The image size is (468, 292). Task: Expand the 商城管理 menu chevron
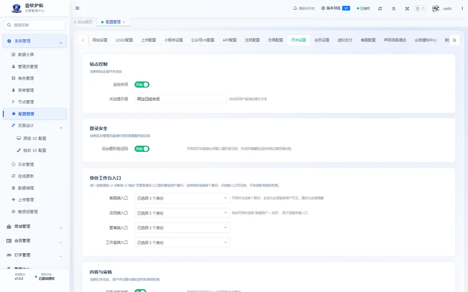pyautogui.click(x=60, y=228)
